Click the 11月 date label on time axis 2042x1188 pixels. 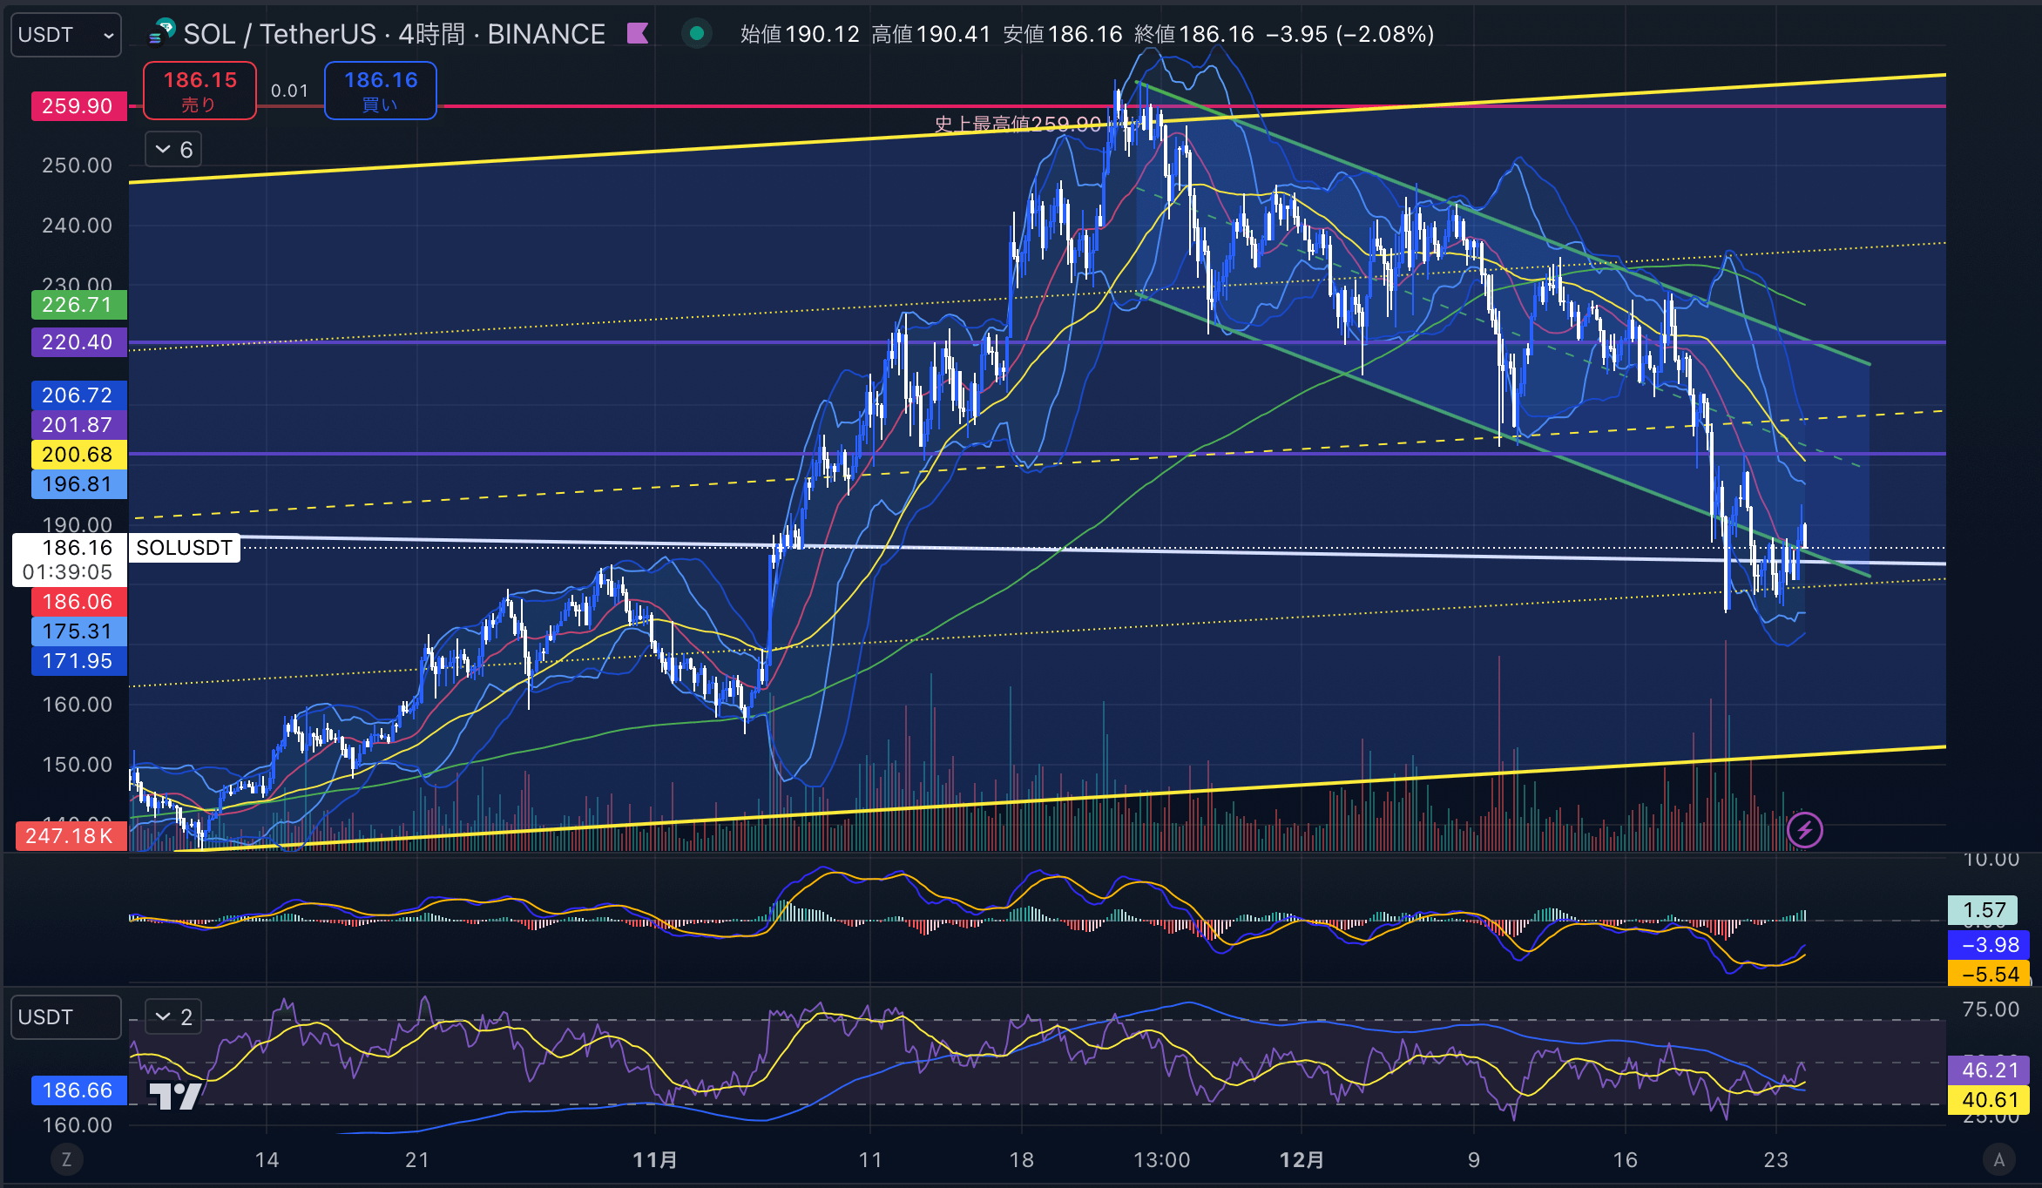pos(655,1160)
